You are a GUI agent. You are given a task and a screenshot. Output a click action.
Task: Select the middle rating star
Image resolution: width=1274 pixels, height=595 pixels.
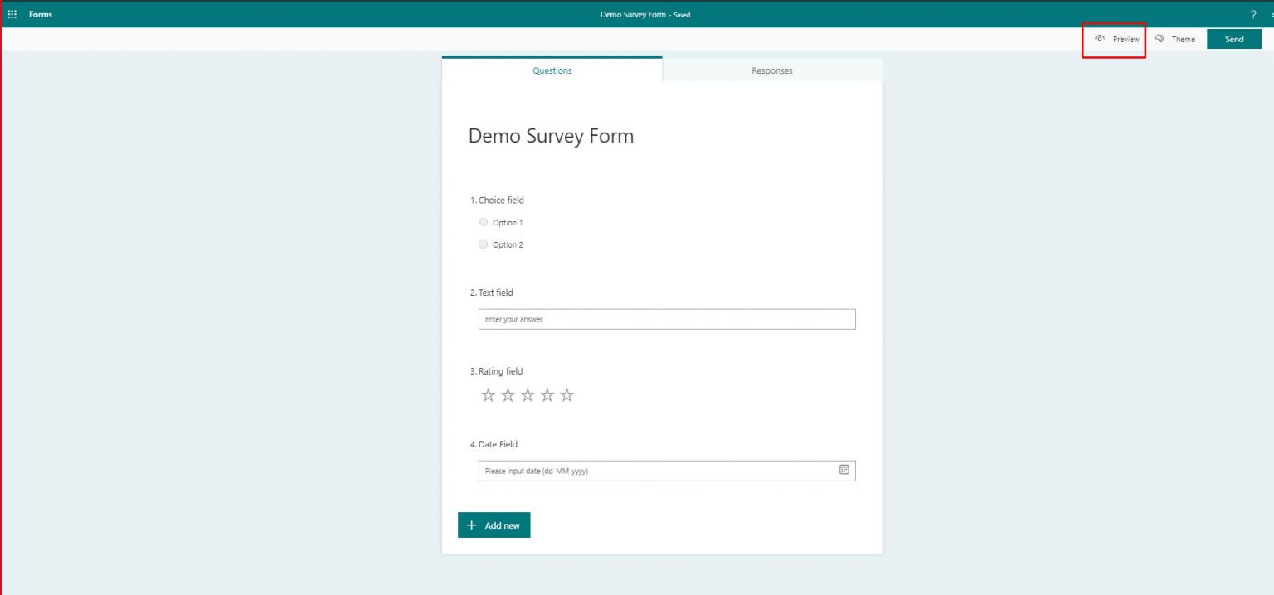coord(527,394)
